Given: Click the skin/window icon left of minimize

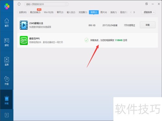Looking at the screenshot, I should (x=146, y=4).
